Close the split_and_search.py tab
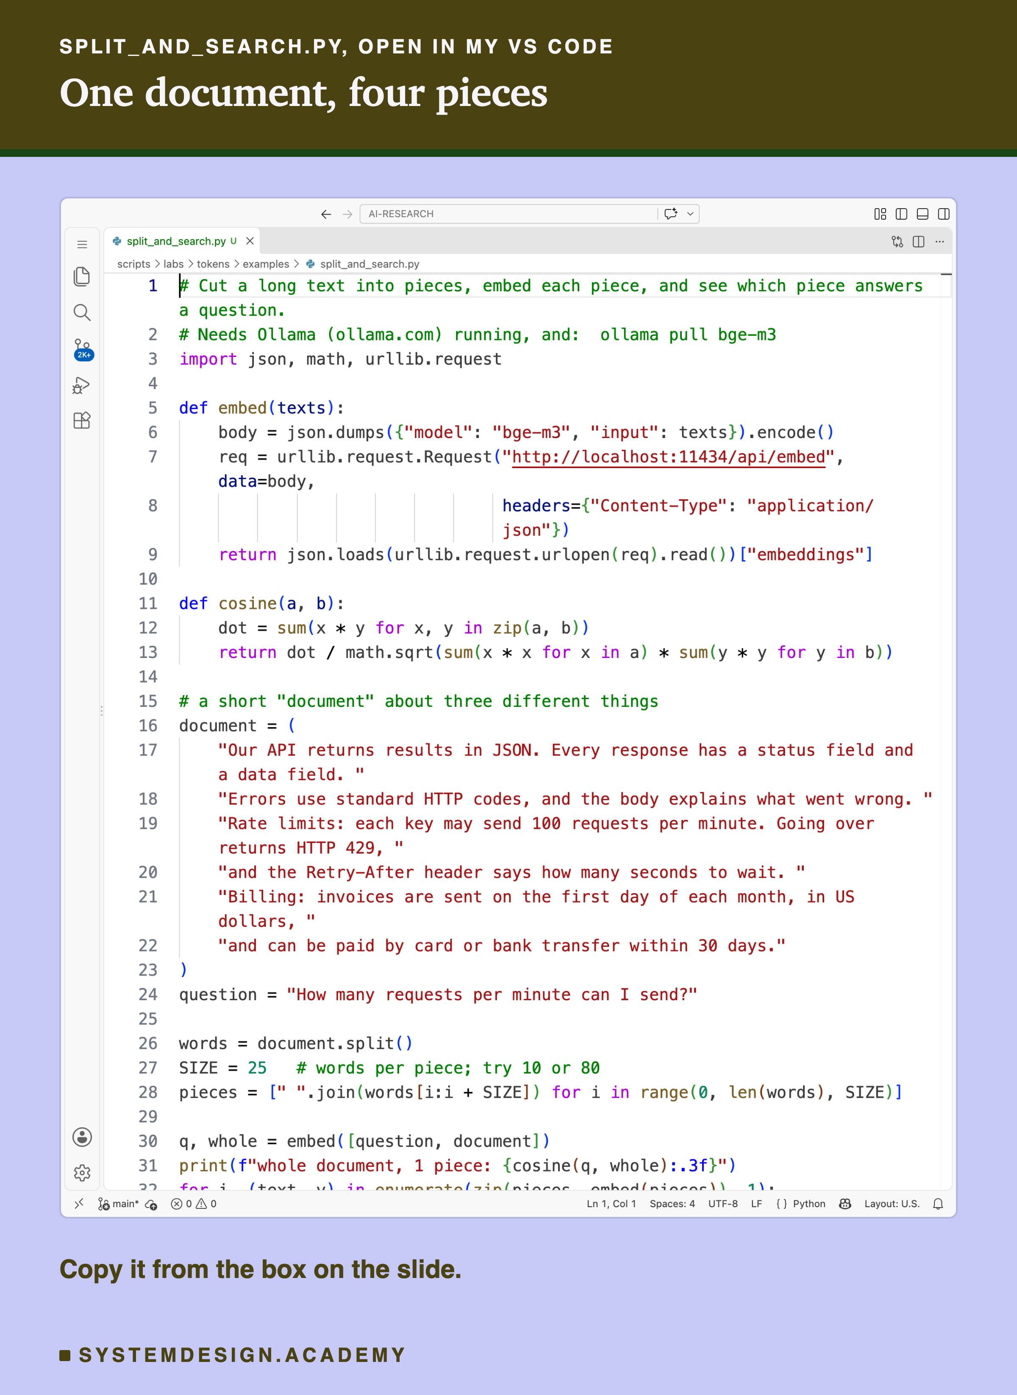This screenshot has width=1017, height=1395. tap(250, 241)
